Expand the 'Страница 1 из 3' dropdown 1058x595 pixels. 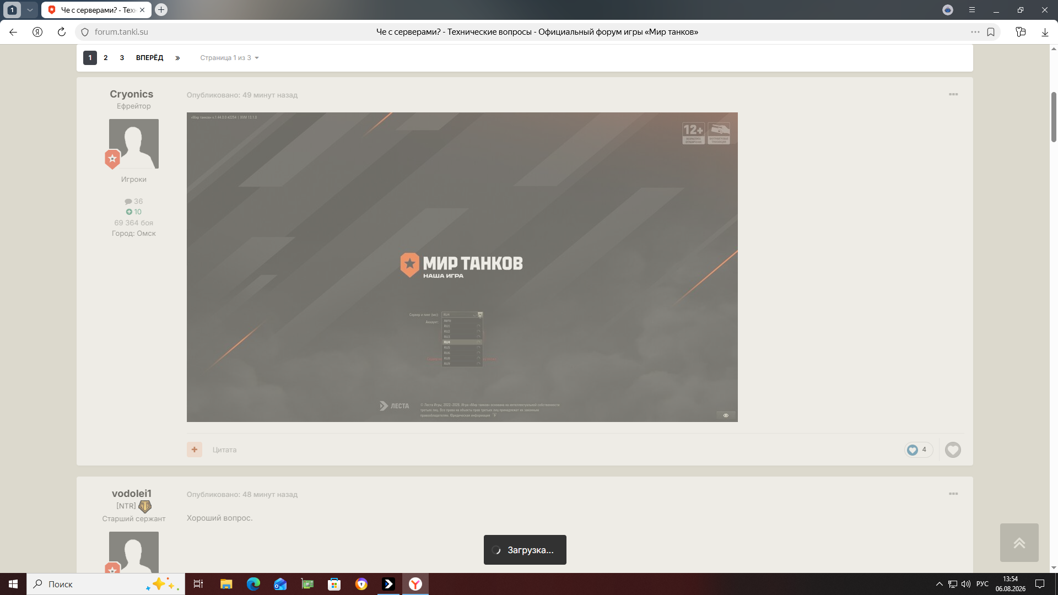point(229,58)
